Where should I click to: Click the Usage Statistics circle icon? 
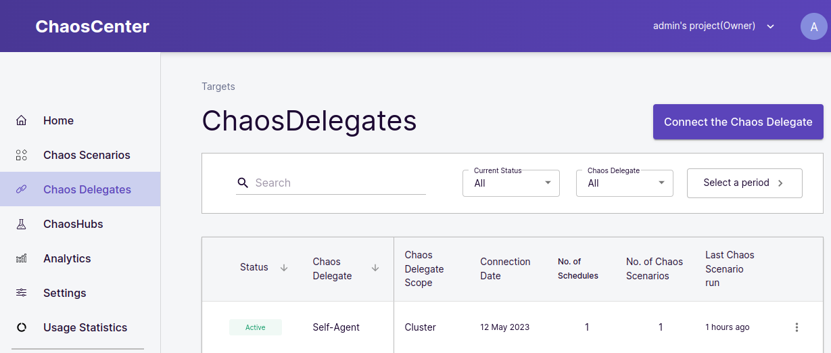pos(22,328)
